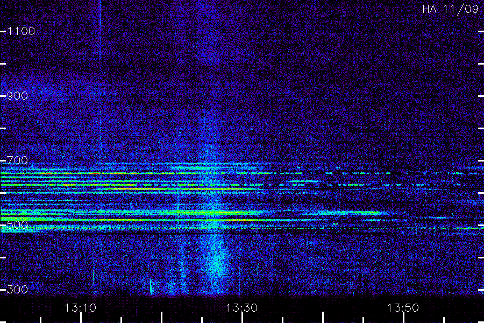
Task: Click the 500 frequency axis label
Action: click(17, 225)
